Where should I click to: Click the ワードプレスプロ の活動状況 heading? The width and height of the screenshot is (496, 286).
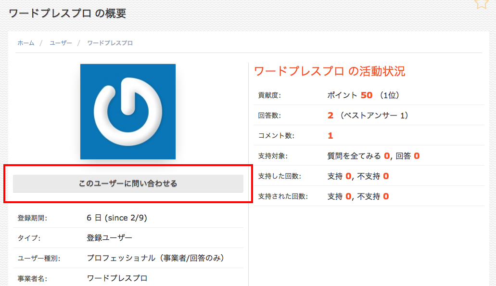point(330,71)
